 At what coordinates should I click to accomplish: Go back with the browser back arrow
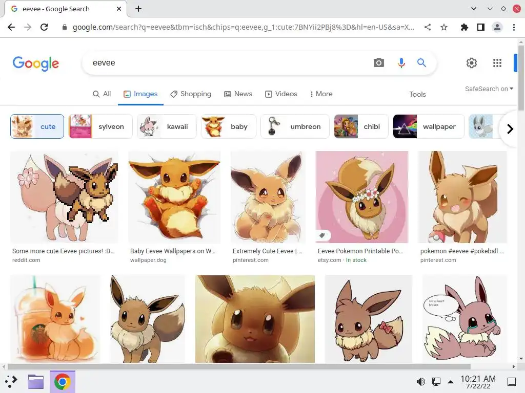coord(11,27)
